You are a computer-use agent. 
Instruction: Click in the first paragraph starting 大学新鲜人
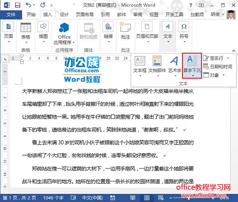[108, 110]
